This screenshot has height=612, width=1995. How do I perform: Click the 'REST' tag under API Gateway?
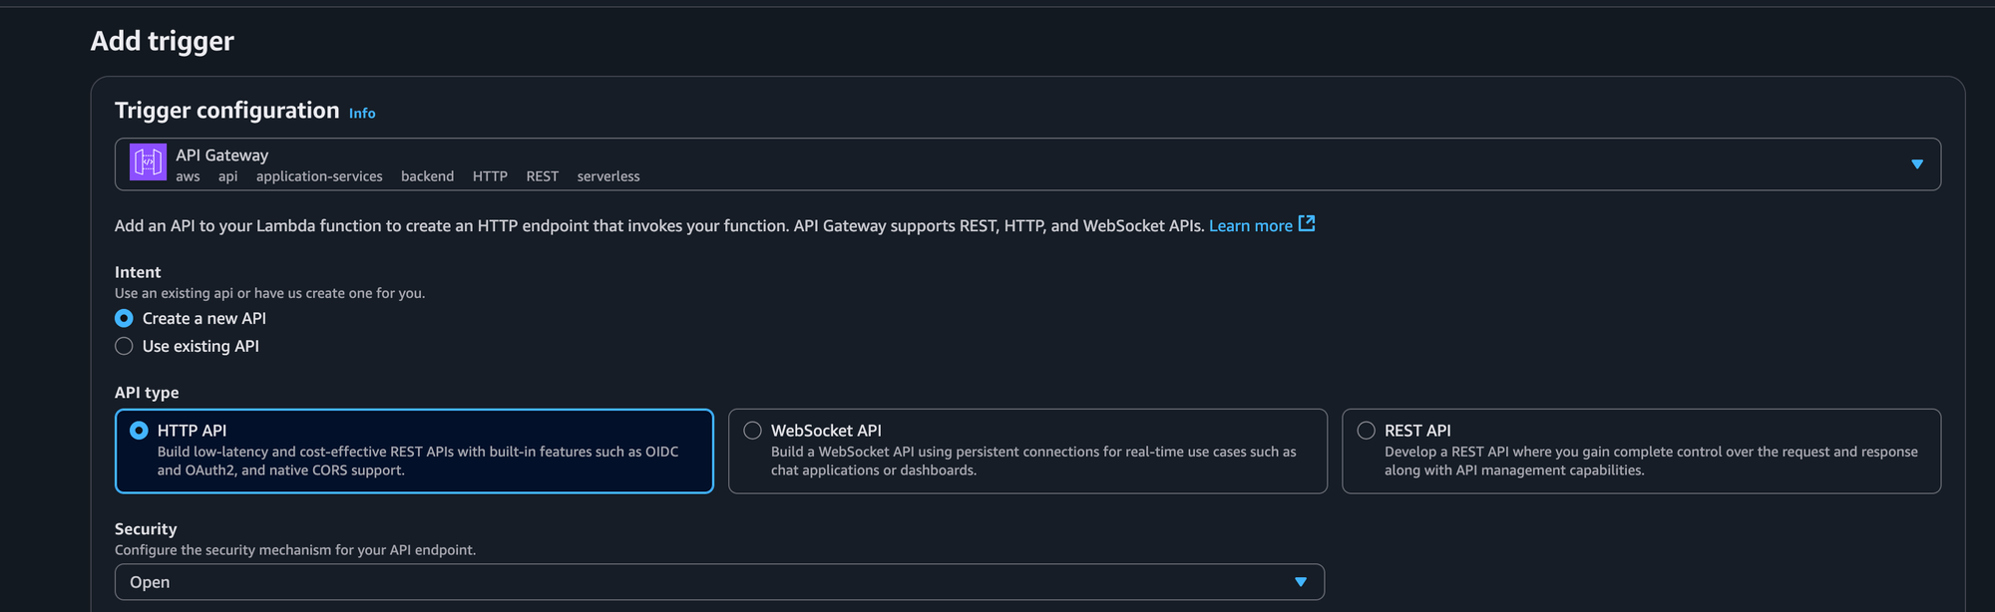[x=542, y=176]
